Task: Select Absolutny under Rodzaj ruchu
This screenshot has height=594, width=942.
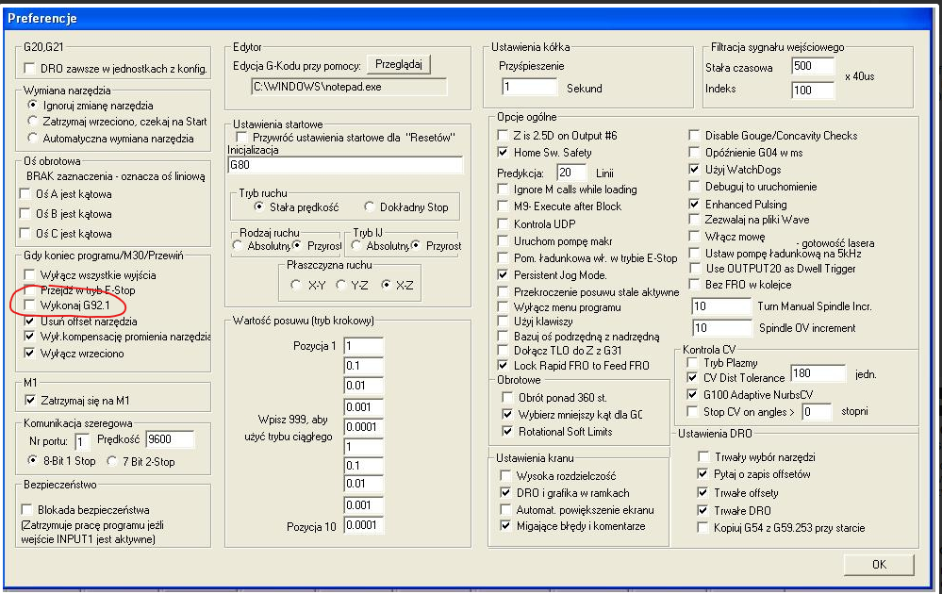Action: 238,246
